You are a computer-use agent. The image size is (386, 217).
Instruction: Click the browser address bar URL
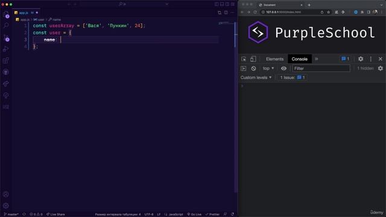pyautogui.click(x=283, y=12)
